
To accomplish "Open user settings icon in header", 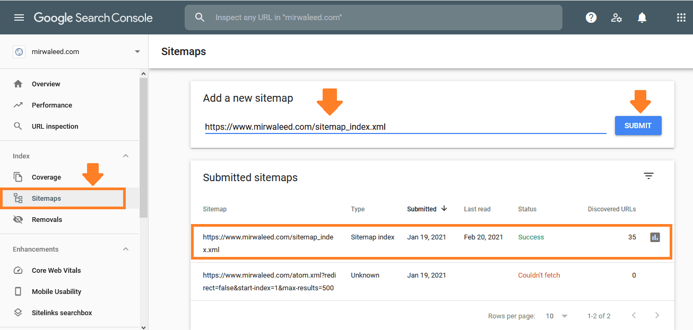I will pos(617,17).
